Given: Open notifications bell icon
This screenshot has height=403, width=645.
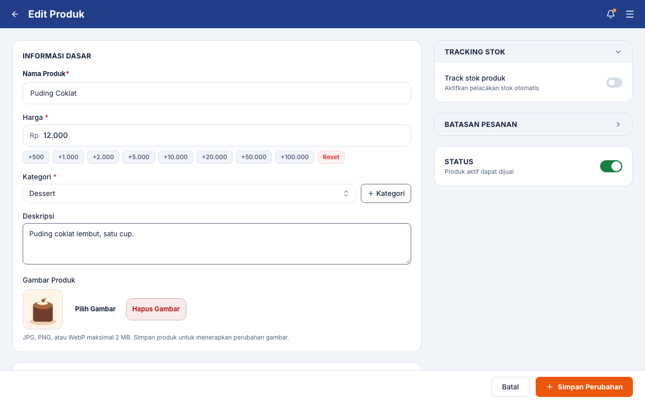Looking at the screenshot, I should tap(611, 14).
